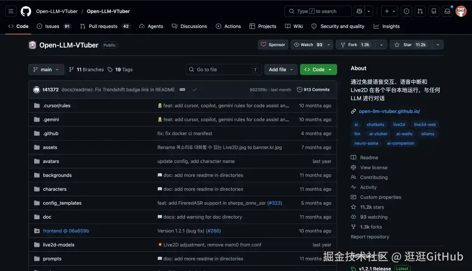Open the notifications inbox icon
The width and height of the screenshot is (472, 271).
[x=448, y=11]
